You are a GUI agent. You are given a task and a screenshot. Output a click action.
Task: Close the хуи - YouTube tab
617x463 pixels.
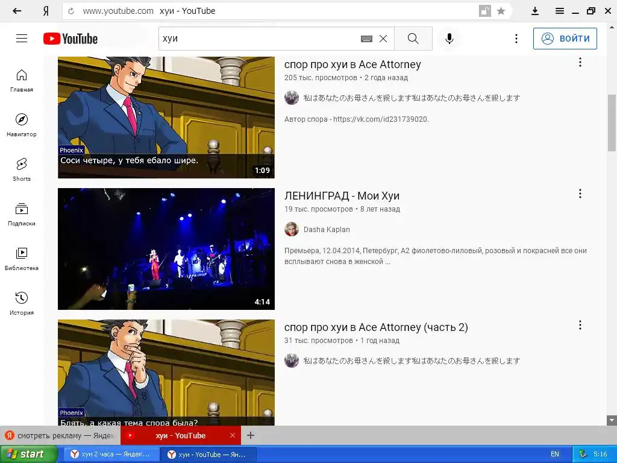(x=233, y=435)
